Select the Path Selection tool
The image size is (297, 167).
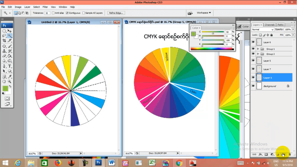(4, 71)
